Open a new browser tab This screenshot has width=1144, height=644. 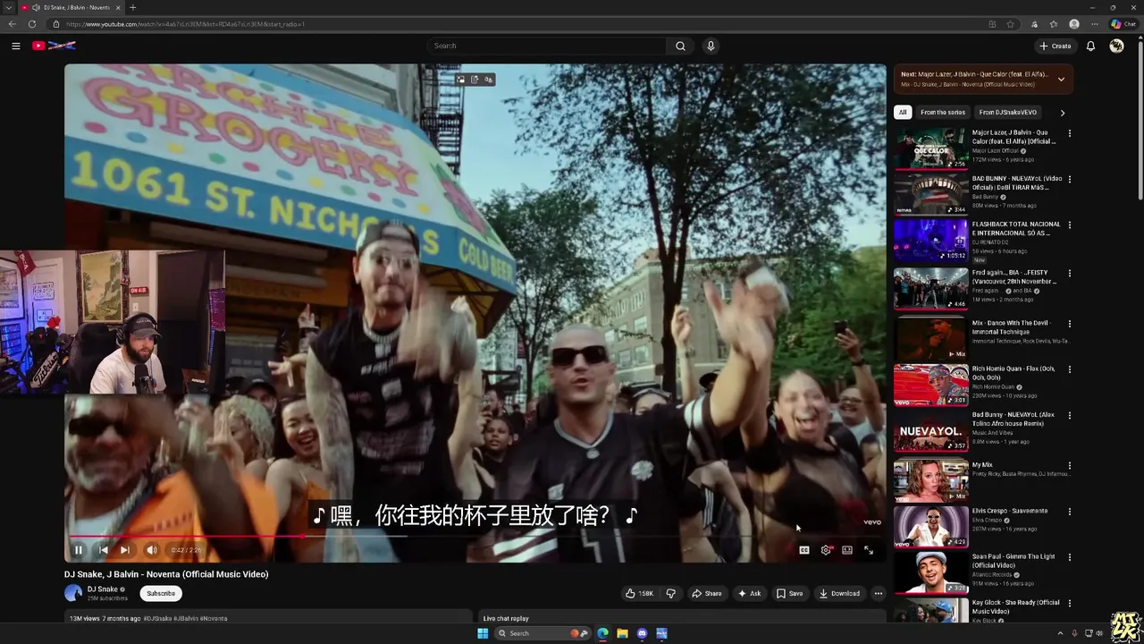tap(132, 7)
